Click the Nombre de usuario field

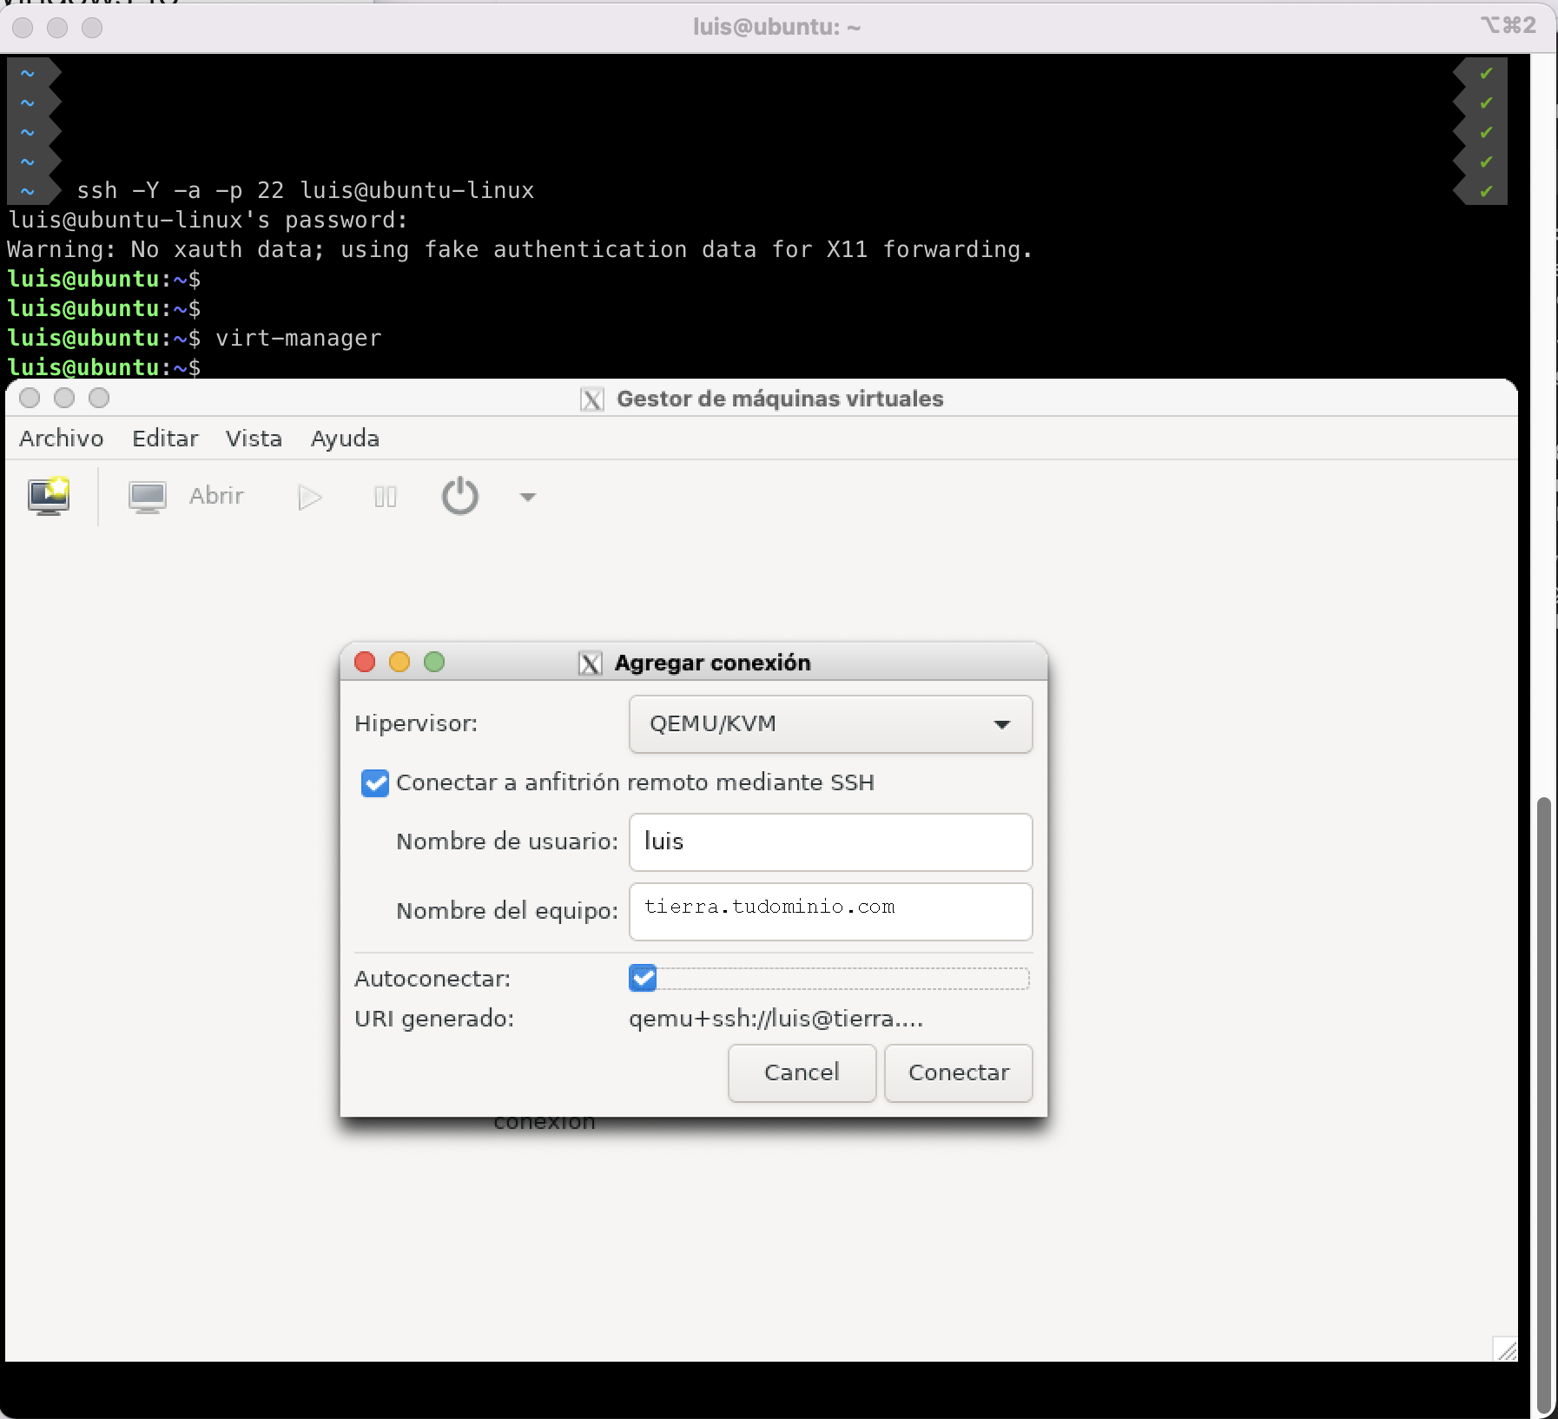pos(830,841)
